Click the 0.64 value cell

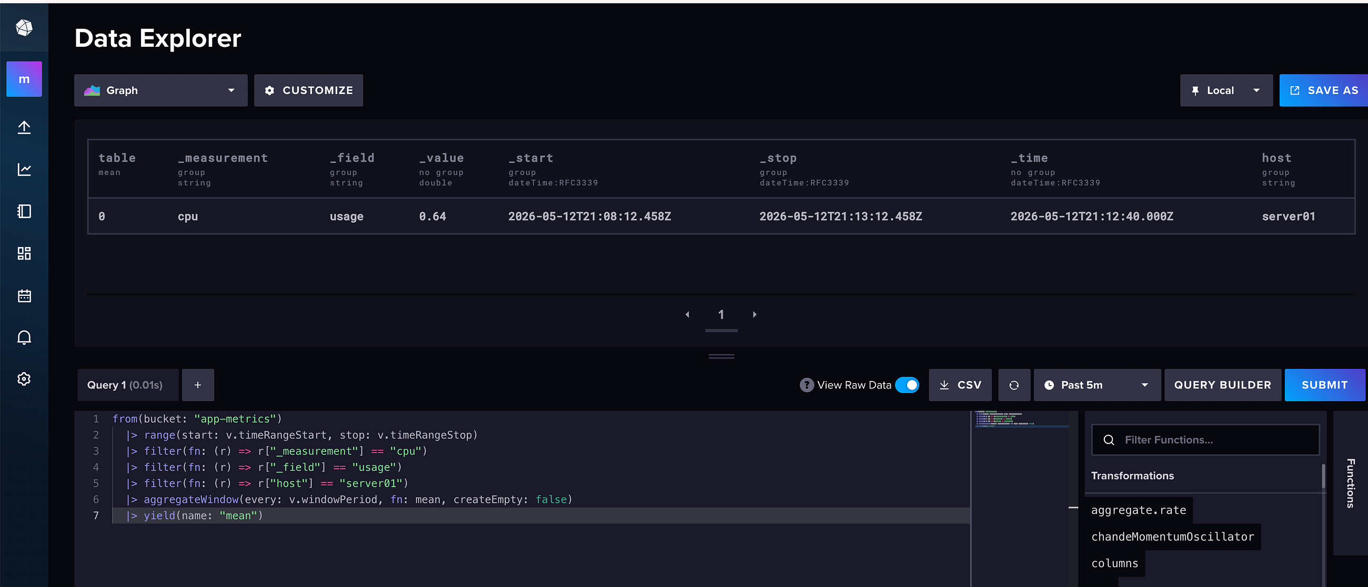tap(432, 217)
